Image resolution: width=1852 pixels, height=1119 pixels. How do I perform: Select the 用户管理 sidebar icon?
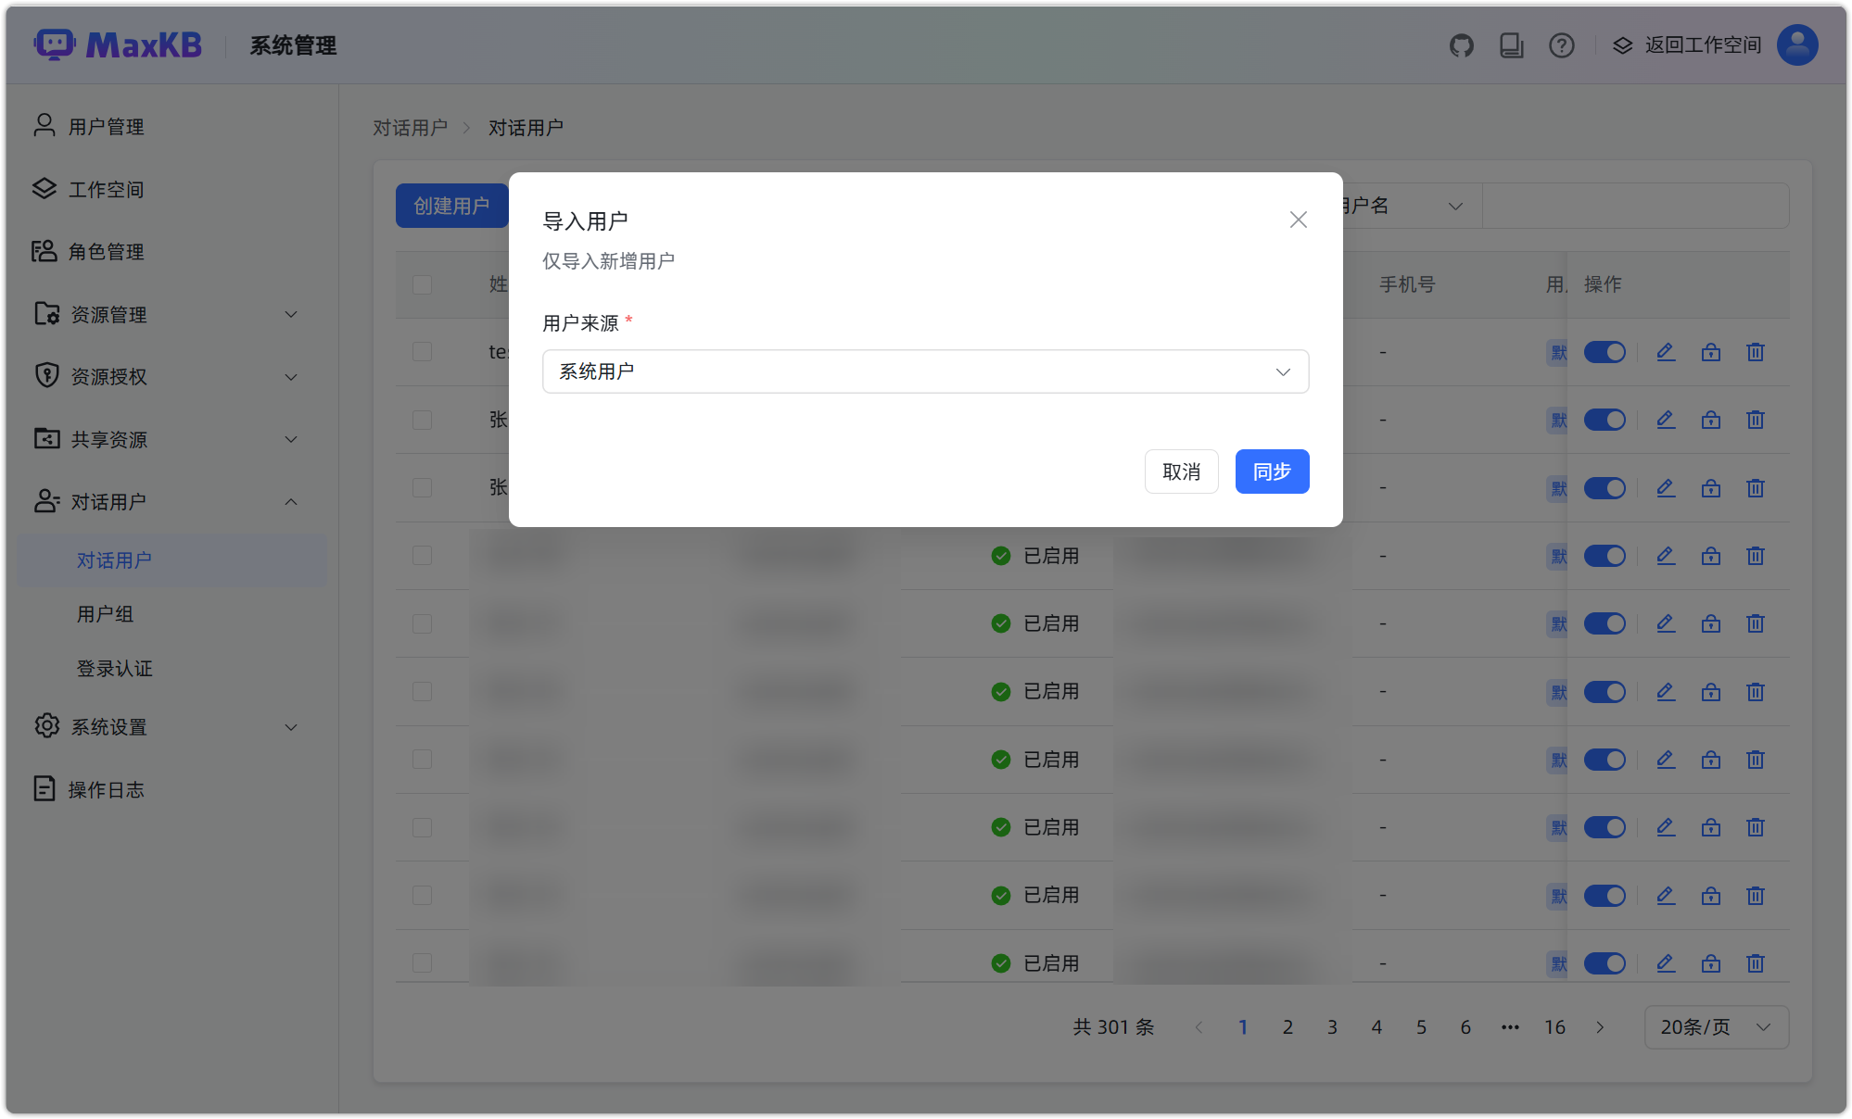pos(44,125)
